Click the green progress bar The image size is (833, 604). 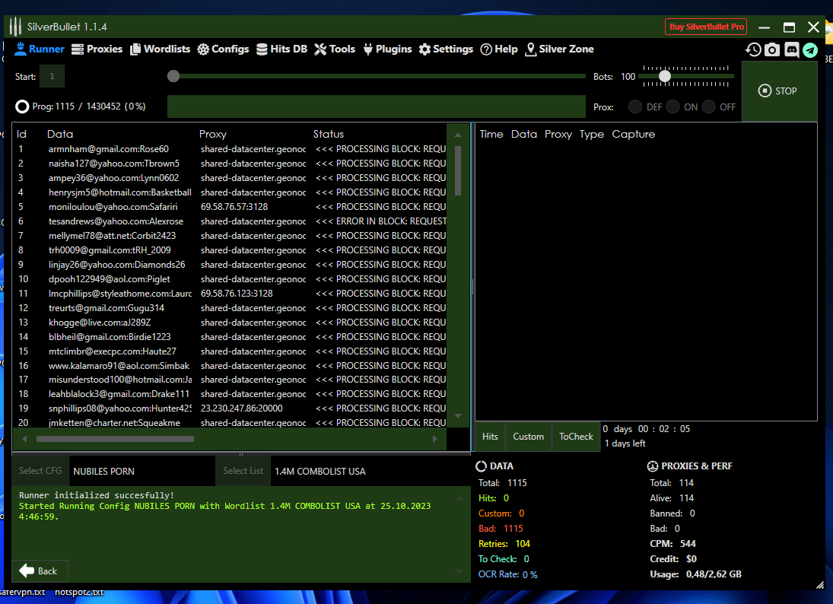coord(376,106)
